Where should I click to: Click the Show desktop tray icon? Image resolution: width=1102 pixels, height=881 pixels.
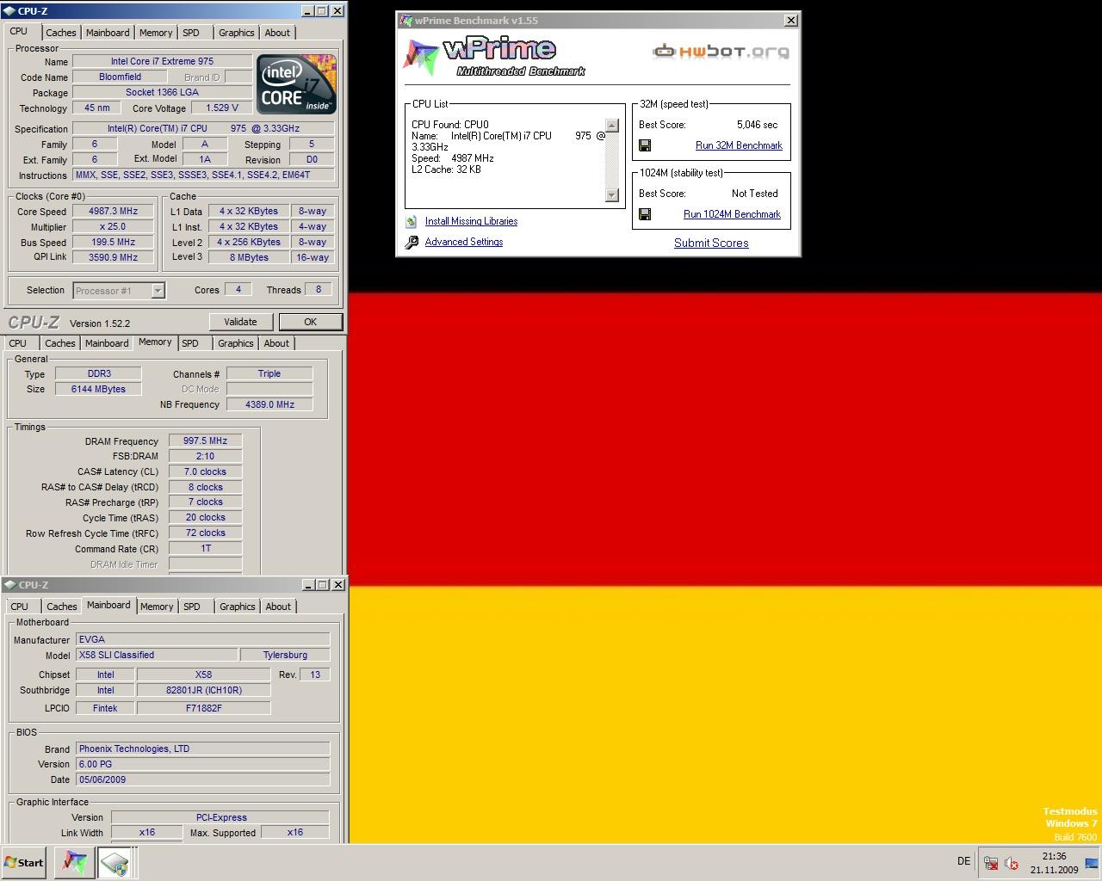coord(1092,863)
